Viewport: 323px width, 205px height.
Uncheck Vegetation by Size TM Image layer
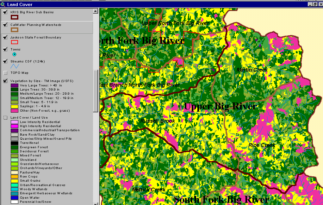(5, 81)
